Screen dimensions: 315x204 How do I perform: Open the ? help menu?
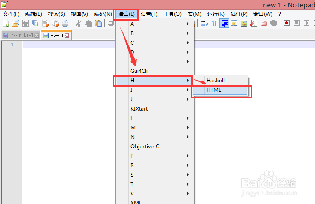280,14
